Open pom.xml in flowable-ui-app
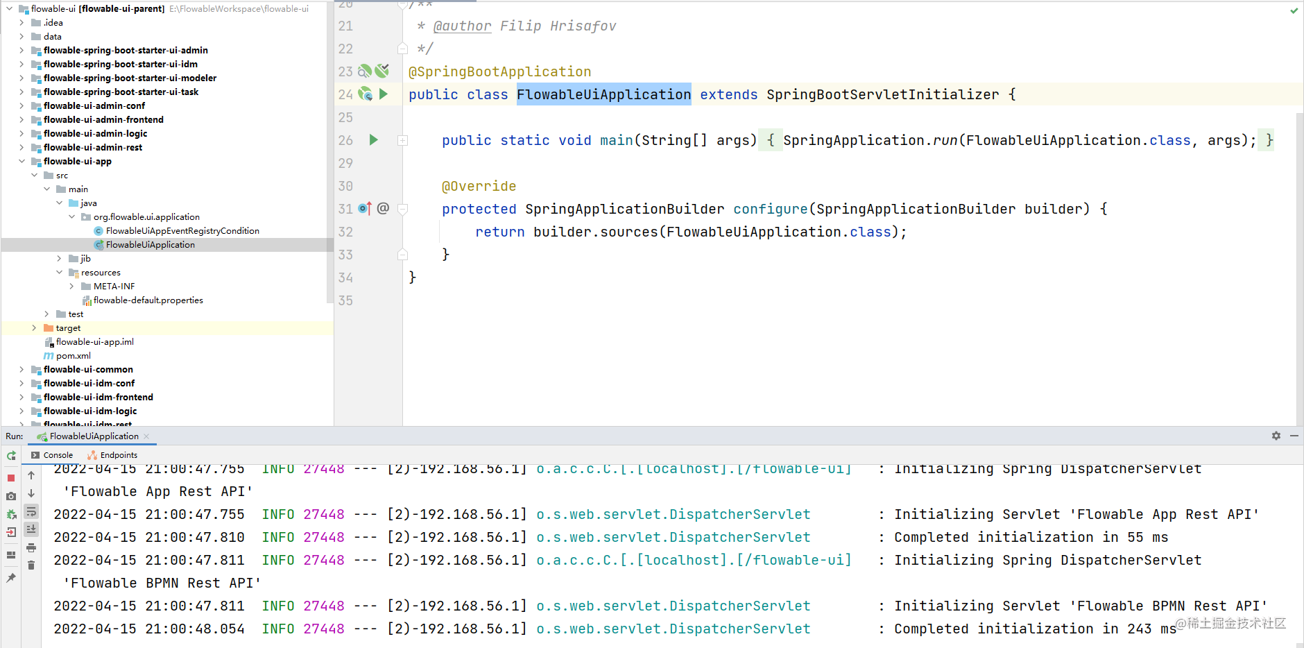 [x=74, y=356]
